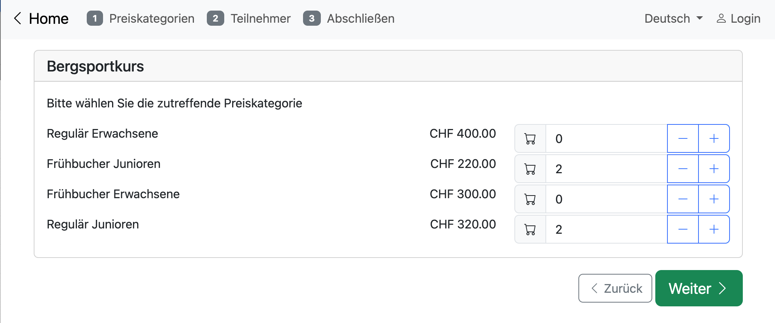This screenshot has width=775, height=323.
Task: Click cart icon for Frühbucher Junioren
Action: pyautogui.click(x=530, y=169)
